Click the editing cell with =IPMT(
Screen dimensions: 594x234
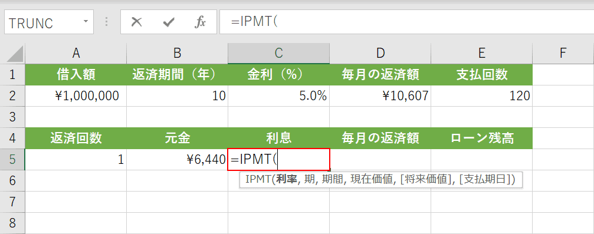(279, 159)
